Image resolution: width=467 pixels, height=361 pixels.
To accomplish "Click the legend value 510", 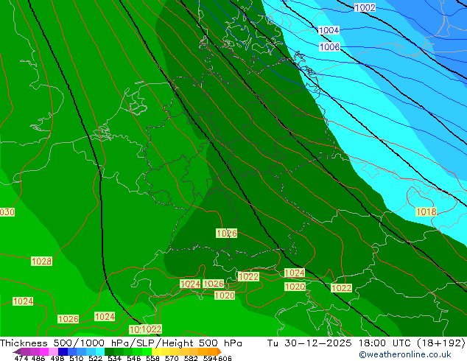I will tap(77, 358).
